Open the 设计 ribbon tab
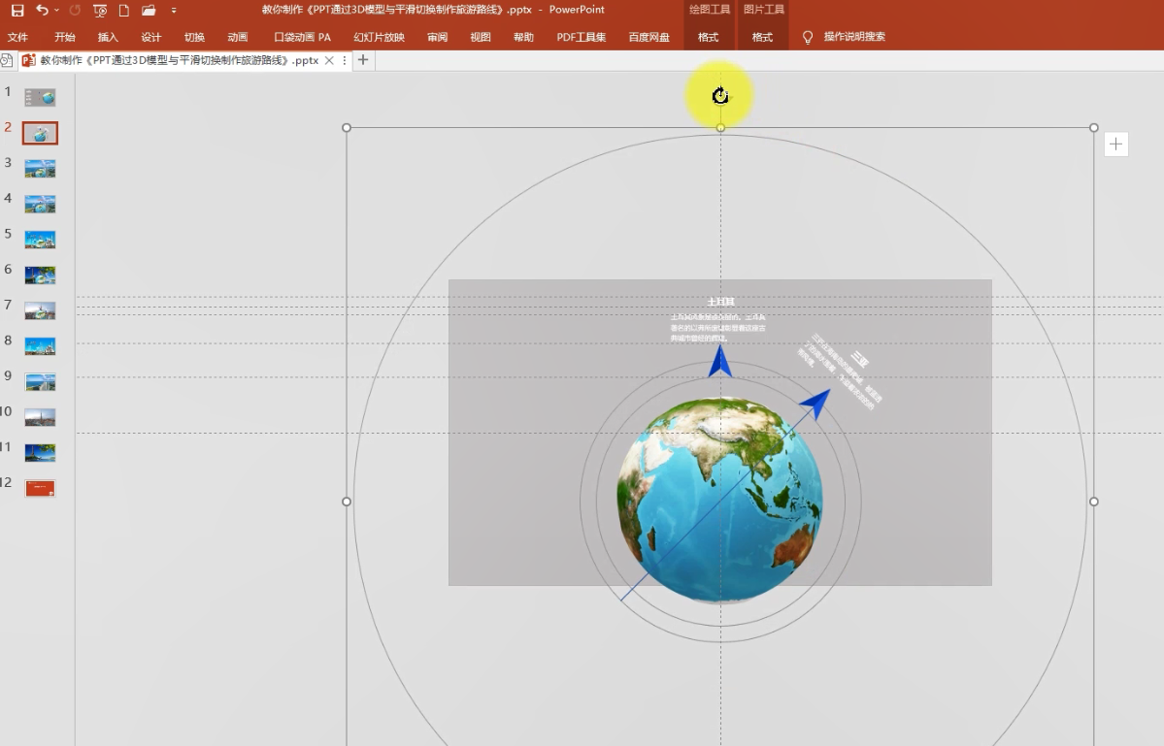The height and width of the screenshot is (746, 1164). 150,37
